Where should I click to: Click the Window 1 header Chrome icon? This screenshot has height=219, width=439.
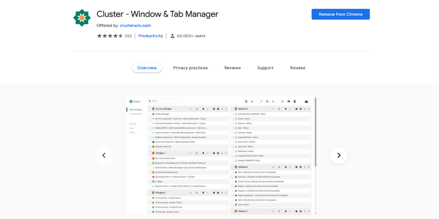point(154,153)
